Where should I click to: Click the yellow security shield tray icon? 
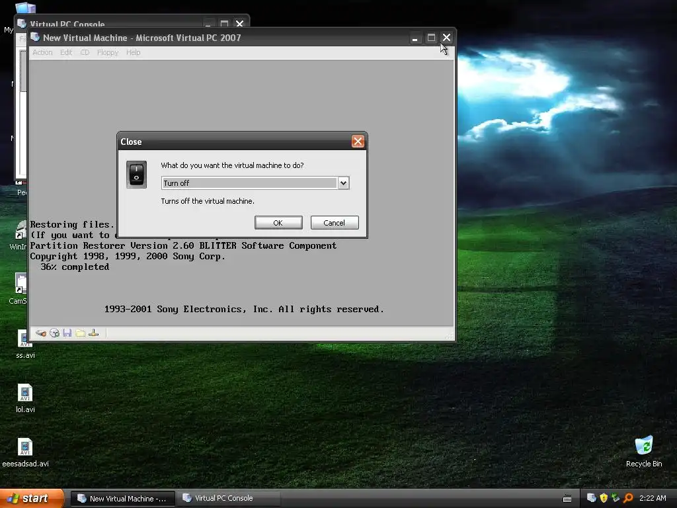pyautogui.click(x=604, y=498)
